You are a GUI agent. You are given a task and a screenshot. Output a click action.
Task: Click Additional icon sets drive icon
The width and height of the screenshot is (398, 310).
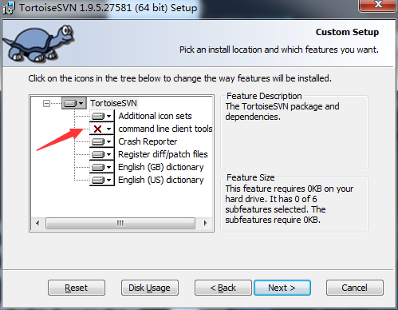click(x=101, y=116)
